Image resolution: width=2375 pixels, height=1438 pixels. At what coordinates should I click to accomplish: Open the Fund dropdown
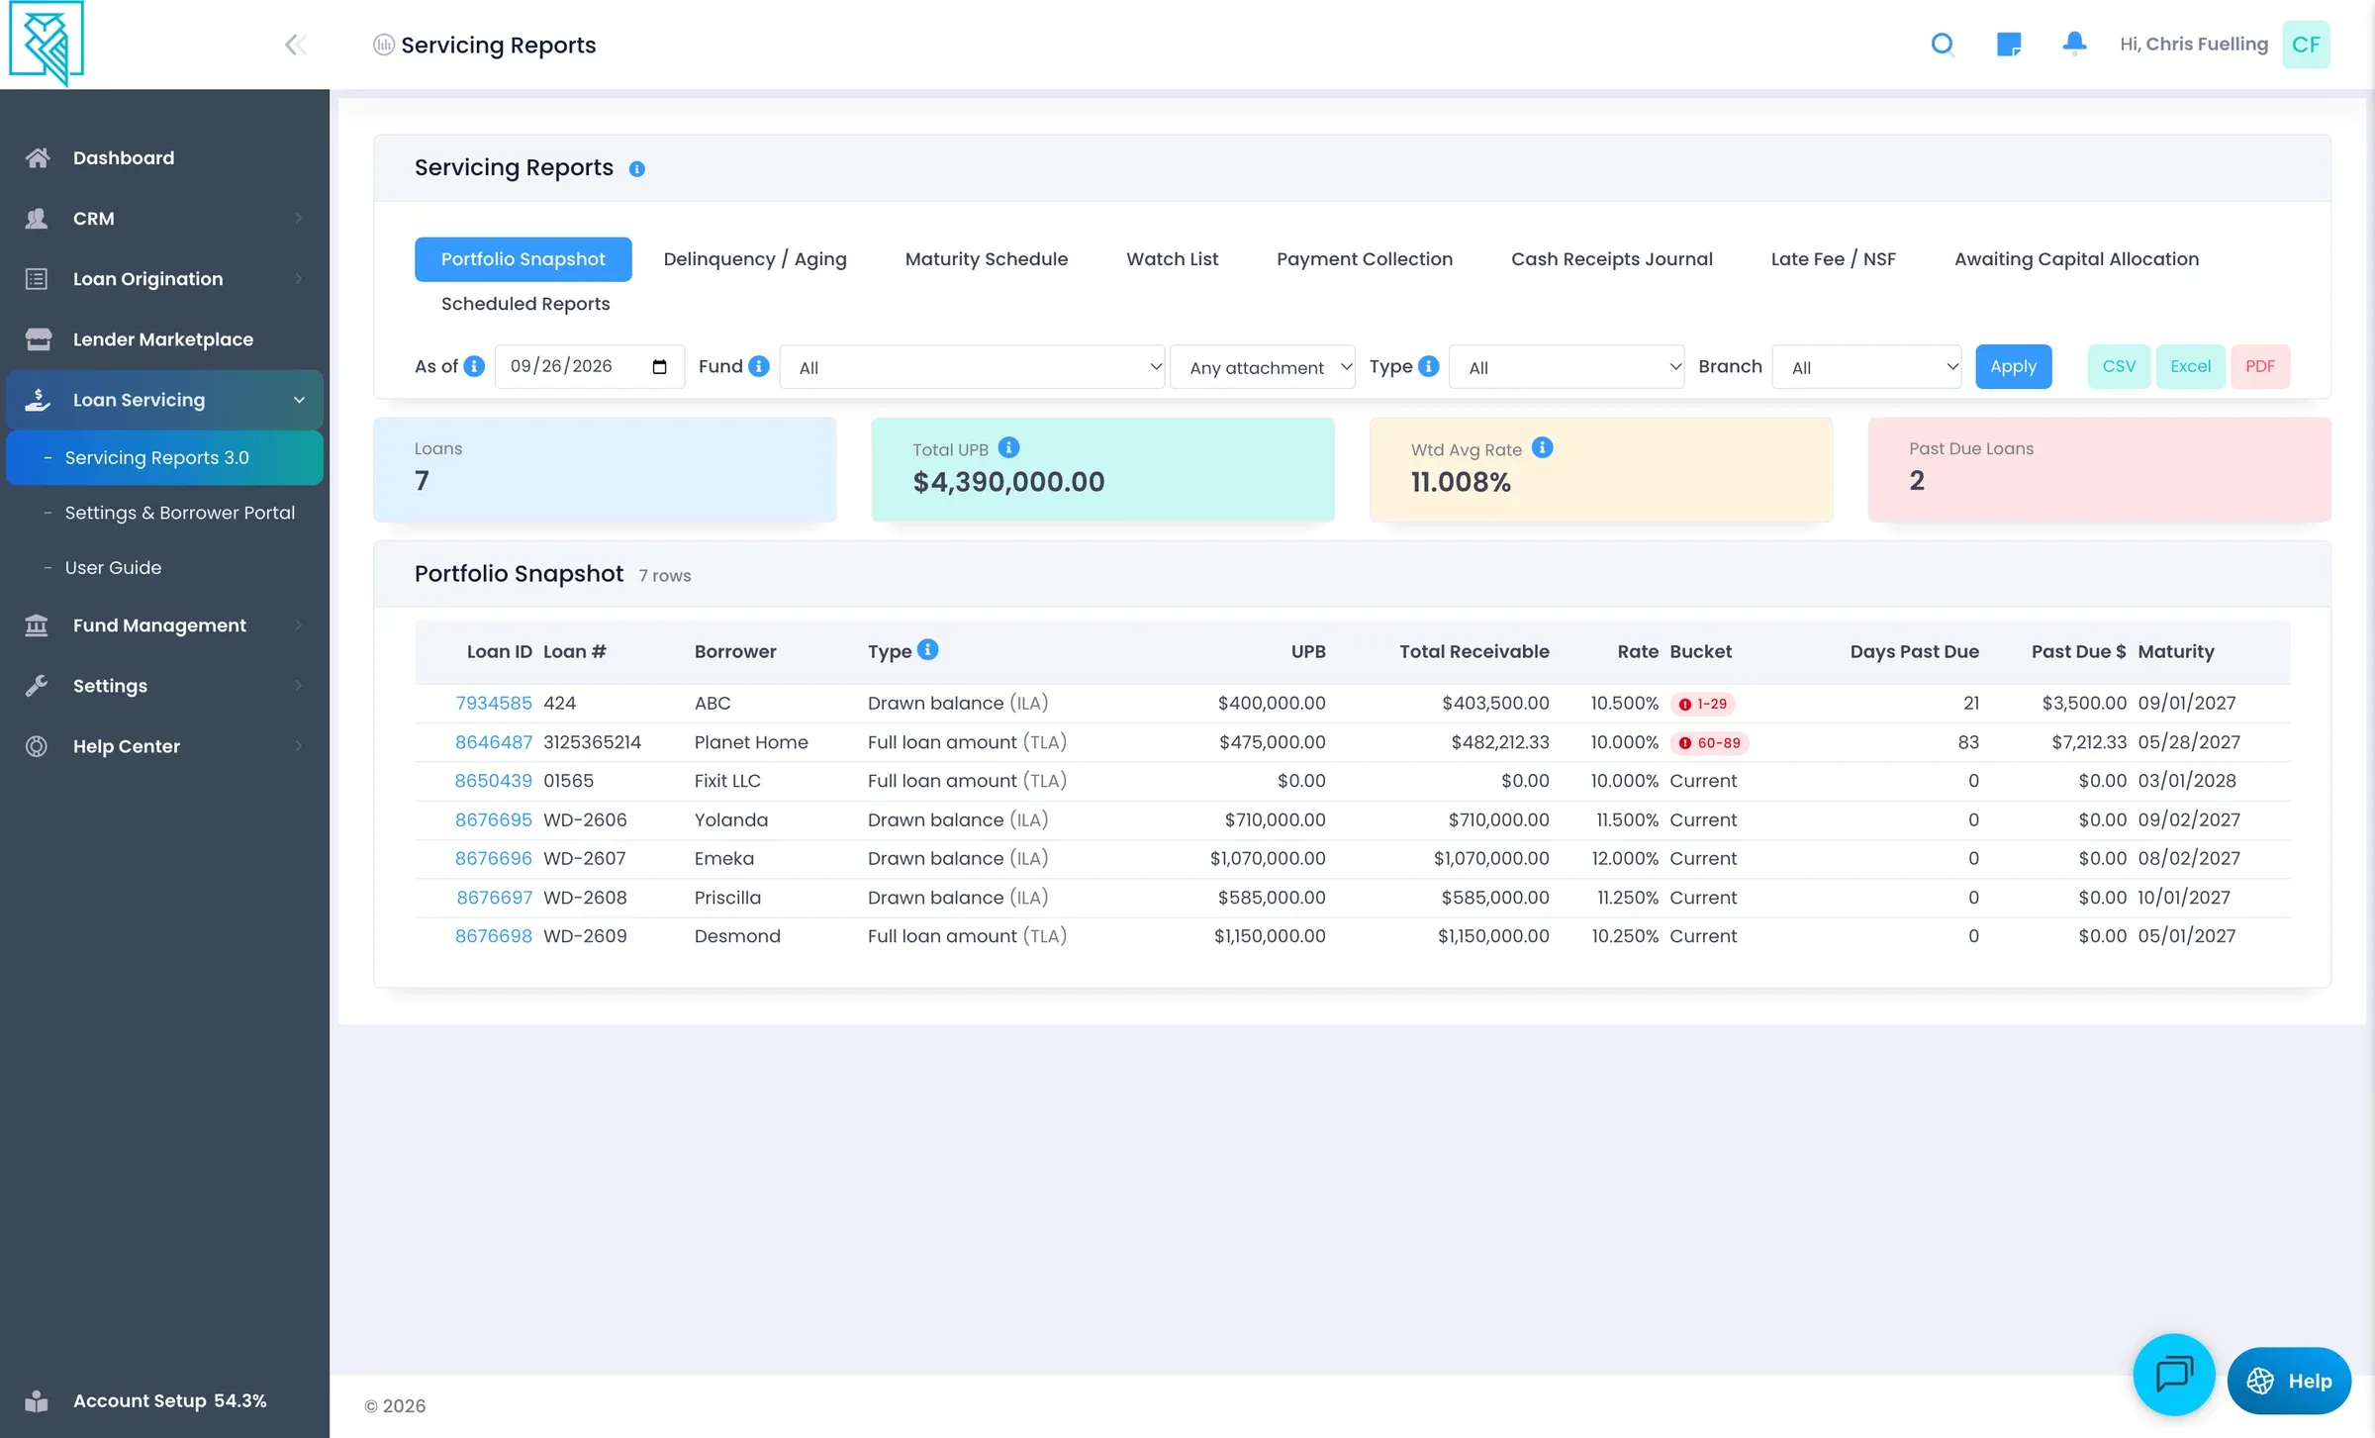[x=972, y=367]
